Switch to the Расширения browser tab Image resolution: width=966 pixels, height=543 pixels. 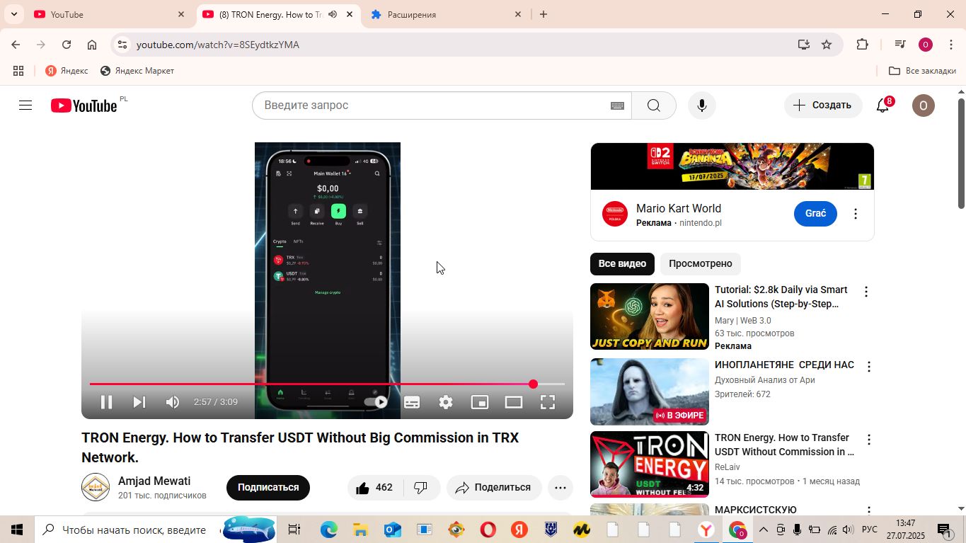coord(446,14)
